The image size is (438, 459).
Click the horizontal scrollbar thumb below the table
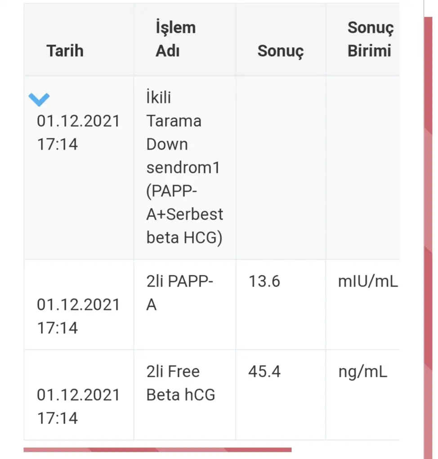click(x=157, y=449)
